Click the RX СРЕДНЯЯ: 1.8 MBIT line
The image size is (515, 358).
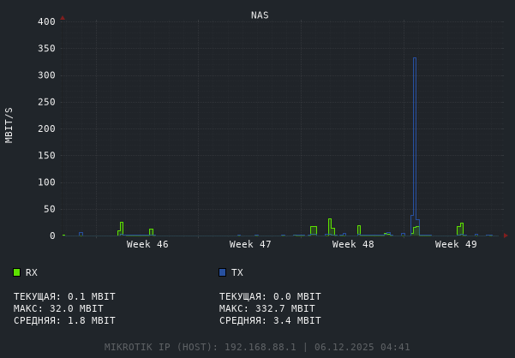pyautogui.click(x=64, y=320)
